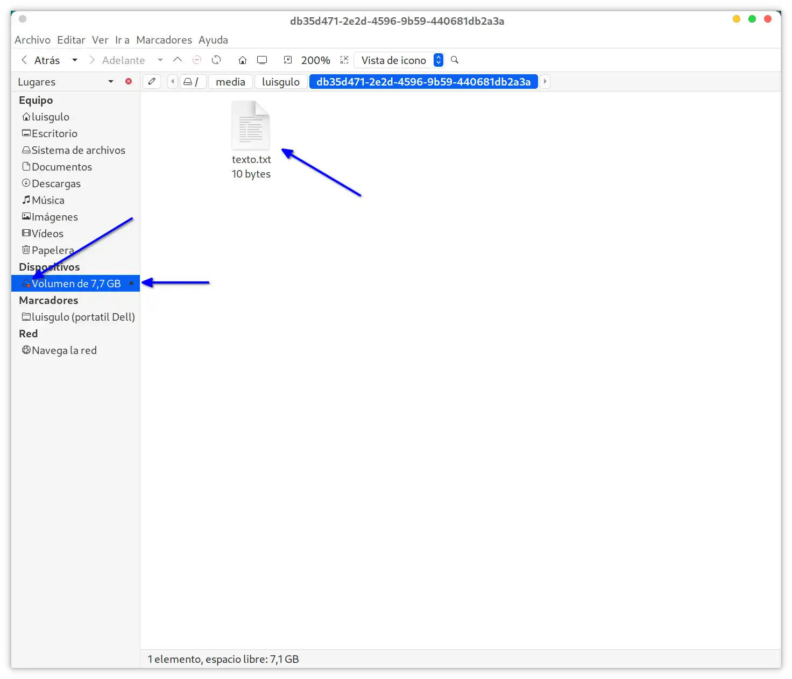Open the Marcadores menu
Viewport: 792px width, 679px height.
(x=164, y=40)
